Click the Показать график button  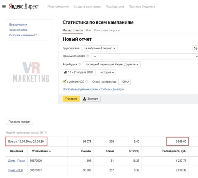point(19,122)
